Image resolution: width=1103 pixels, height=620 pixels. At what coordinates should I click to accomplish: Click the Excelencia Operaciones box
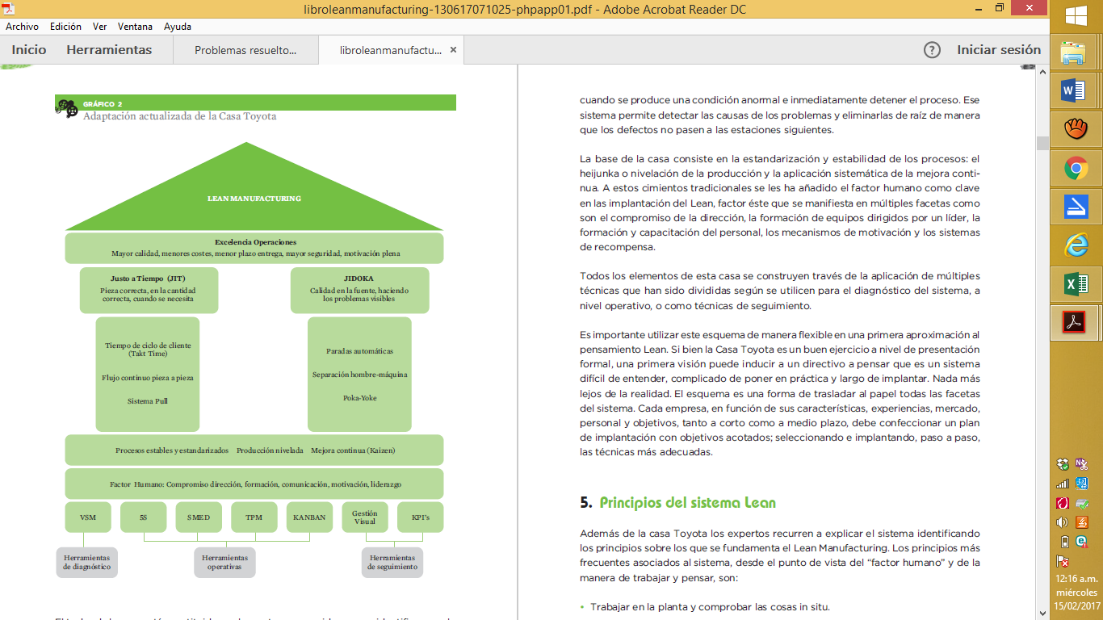click(x=254, y=248)
